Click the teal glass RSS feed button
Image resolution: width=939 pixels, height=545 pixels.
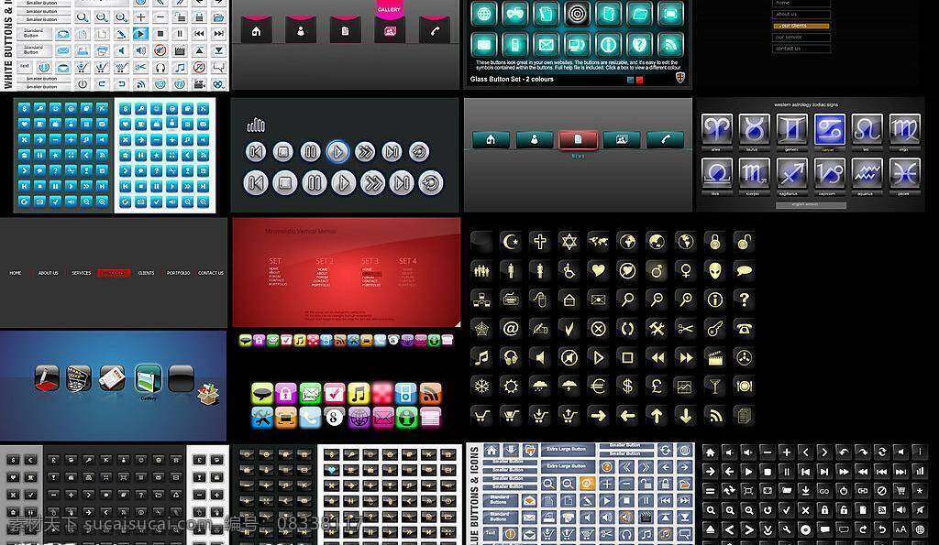click(x=670, y=44)
